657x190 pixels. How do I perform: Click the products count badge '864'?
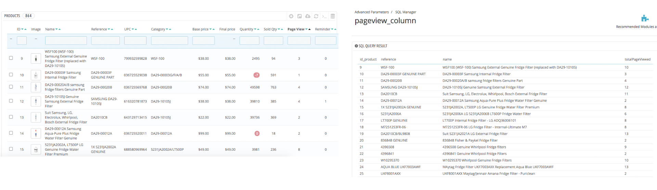point(28,16)
